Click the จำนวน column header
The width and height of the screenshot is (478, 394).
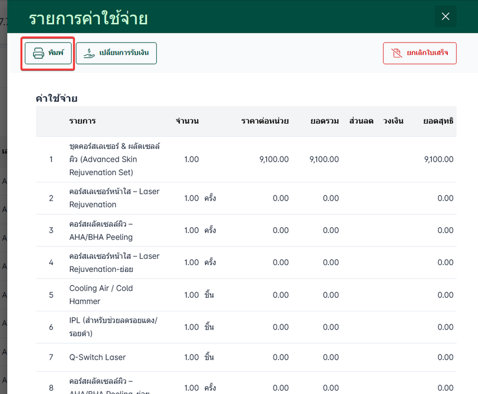coord(187,121)
